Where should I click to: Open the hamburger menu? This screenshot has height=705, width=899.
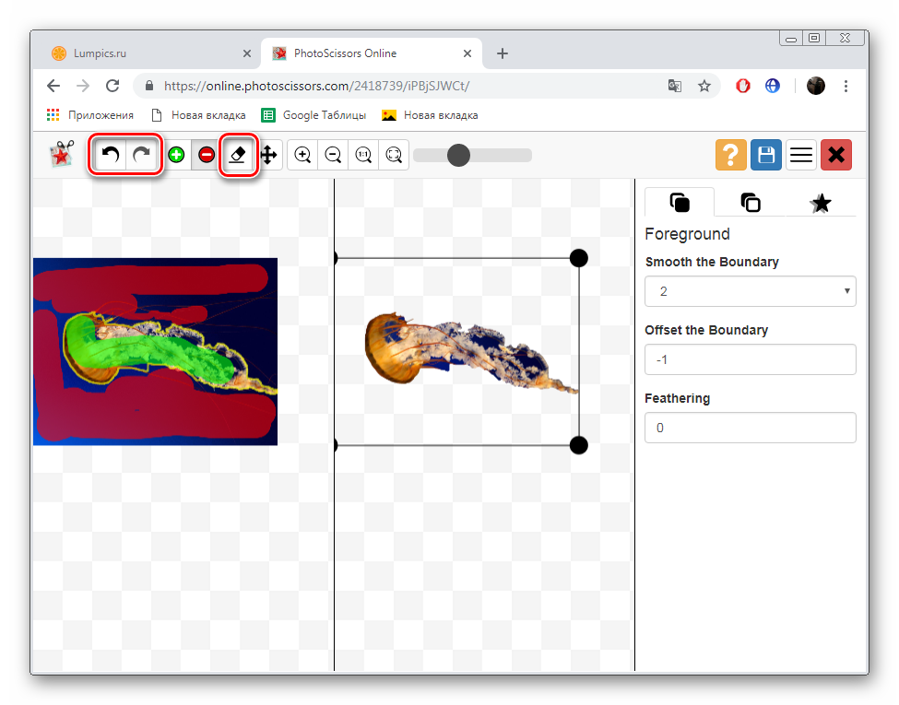(801, 155)
